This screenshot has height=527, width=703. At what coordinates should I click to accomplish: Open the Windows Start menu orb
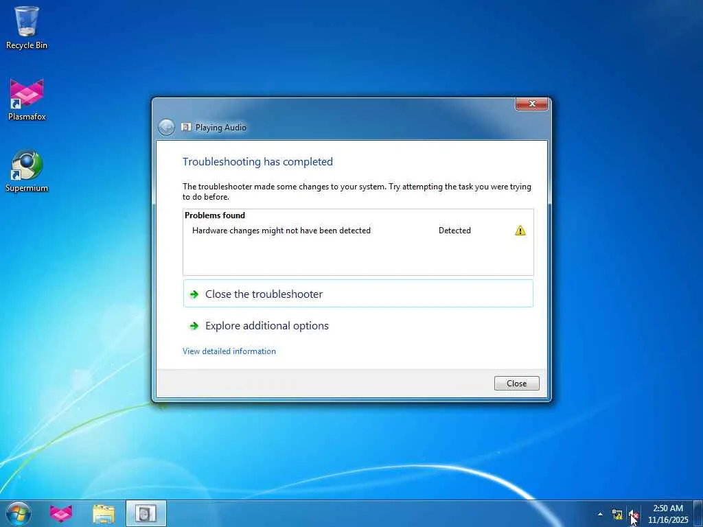click(x=19, y=513)
